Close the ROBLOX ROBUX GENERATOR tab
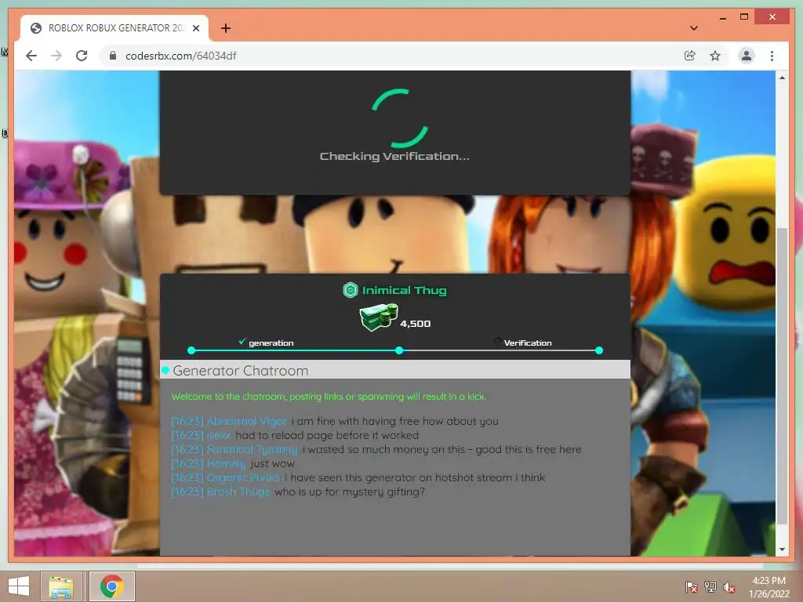Screen dimensions: 803x602 195,28
